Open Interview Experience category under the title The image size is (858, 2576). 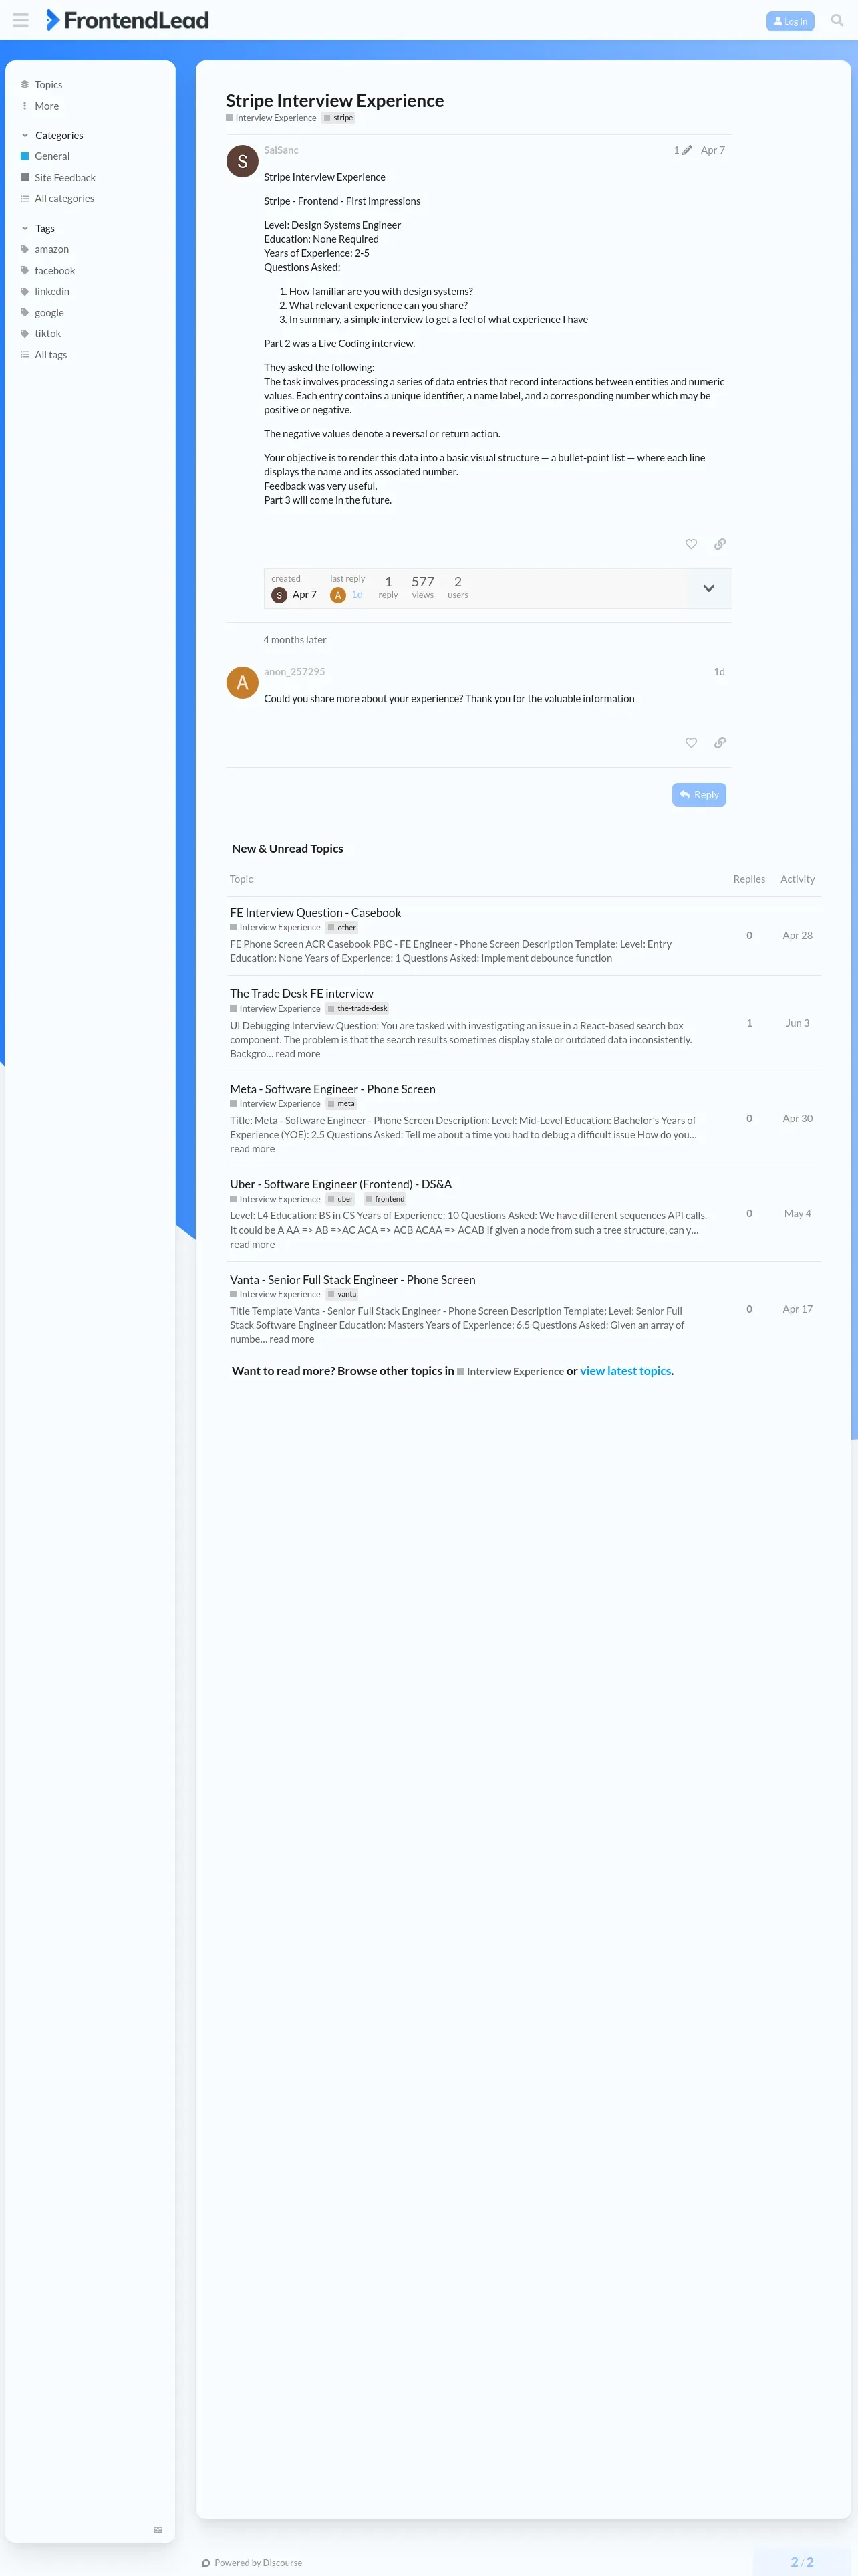tap(271, 118)
